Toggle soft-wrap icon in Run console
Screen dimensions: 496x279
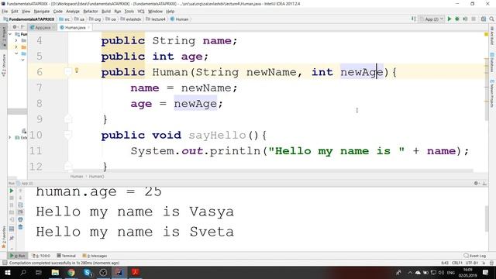point(20,205)
